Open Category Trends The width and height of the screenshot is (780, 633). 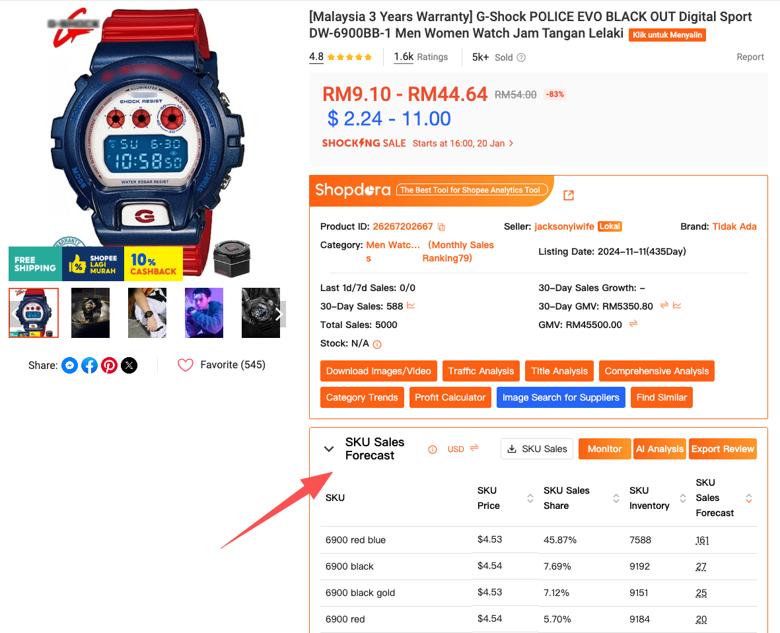coord(362,397)
